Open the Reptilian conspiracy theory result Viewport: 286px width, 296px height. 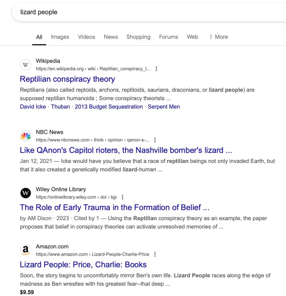point(67,79)
